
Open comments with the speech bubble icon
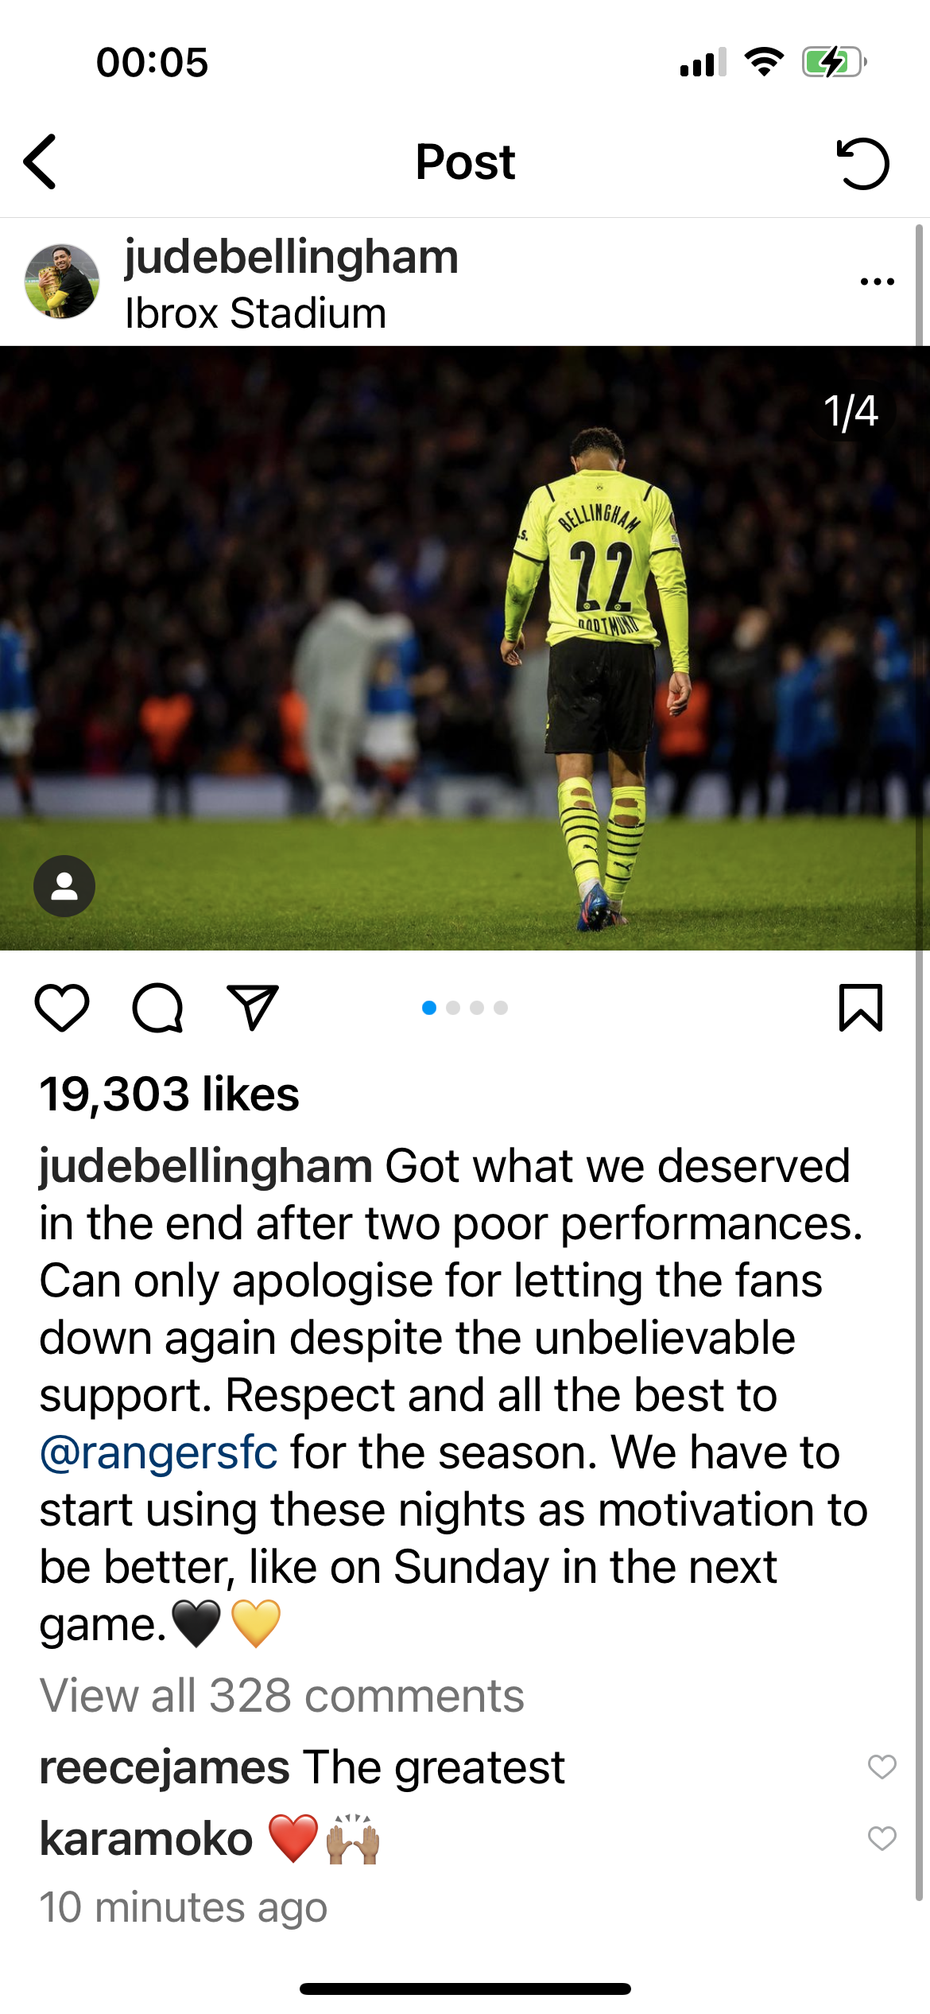(157, 1008)
